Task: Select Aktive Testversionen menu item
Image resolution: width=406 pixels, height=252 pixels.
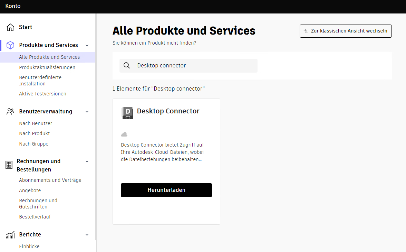Action: (x=42, y=94)
